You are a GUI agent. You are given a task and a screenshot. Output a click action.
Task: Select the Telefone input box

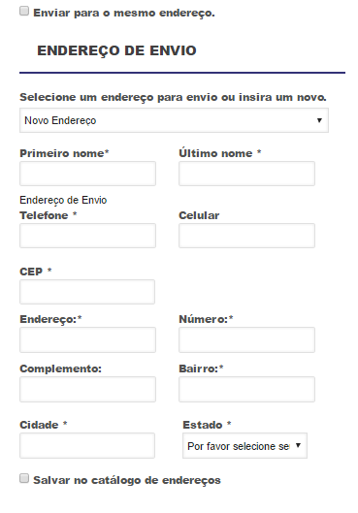point(87,236)
